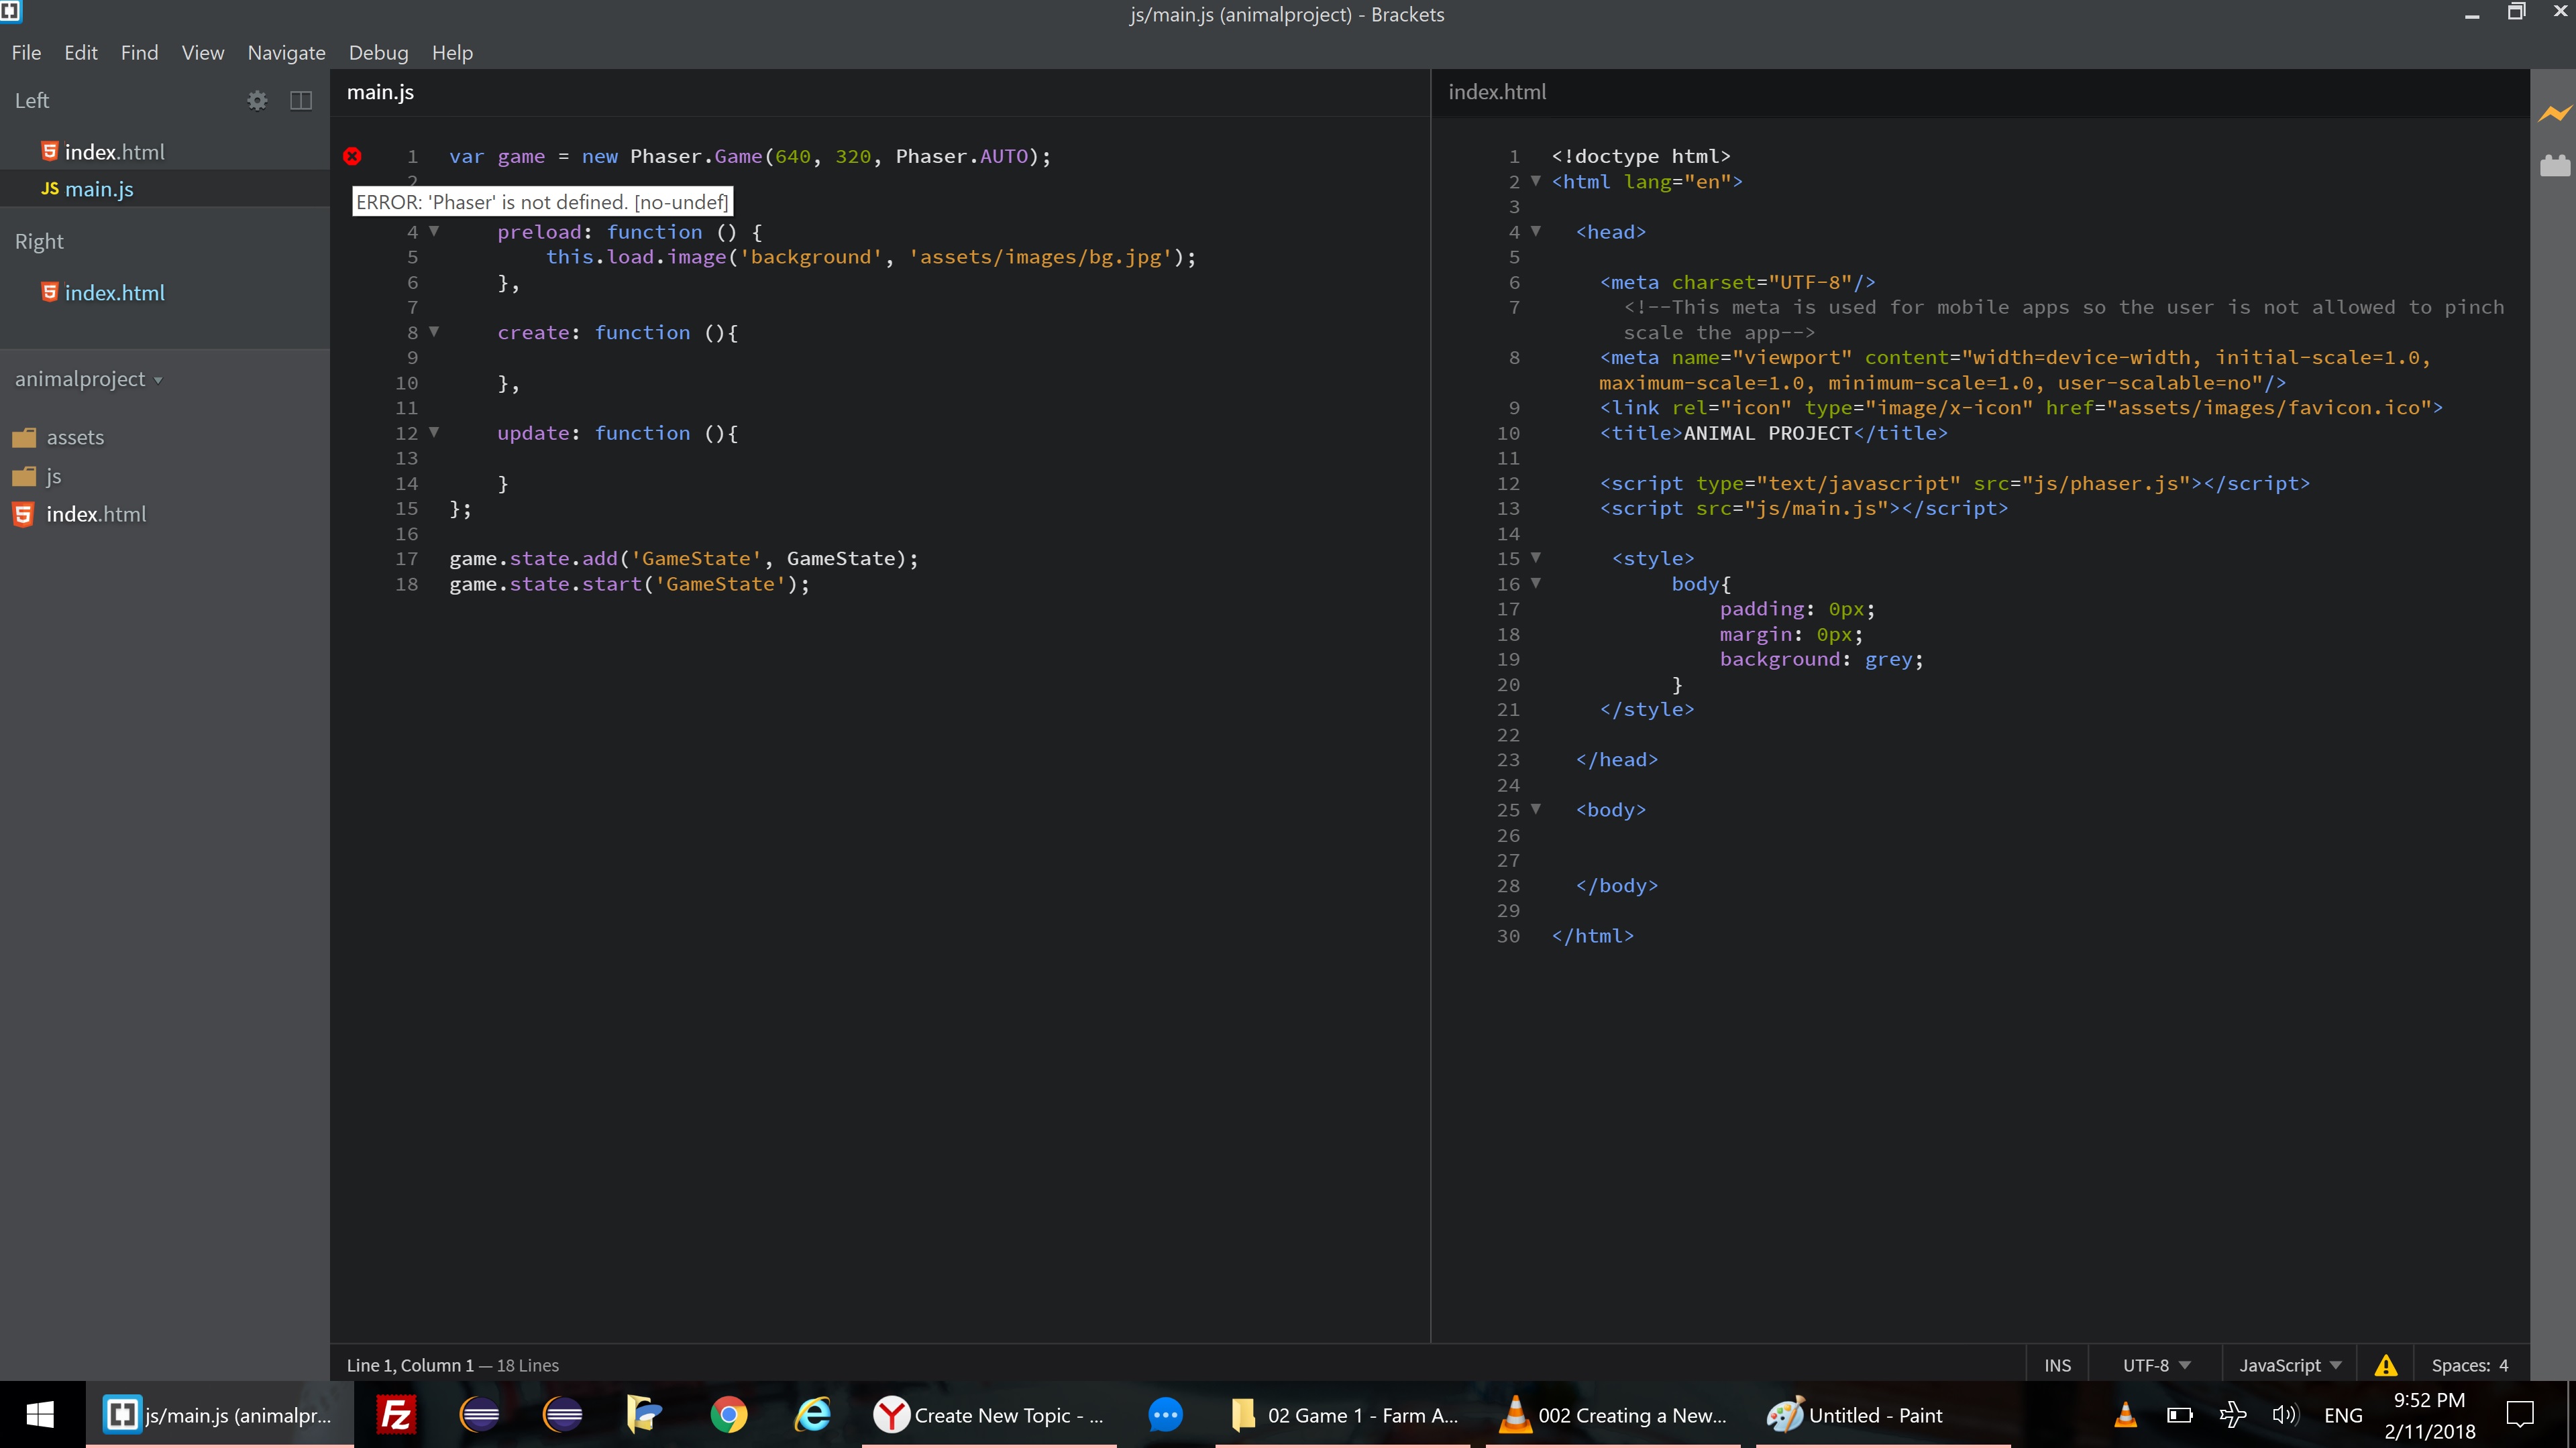
Task: Click the ERROR 'Phaser' is not defined tooltip
Action: point(542,202)
